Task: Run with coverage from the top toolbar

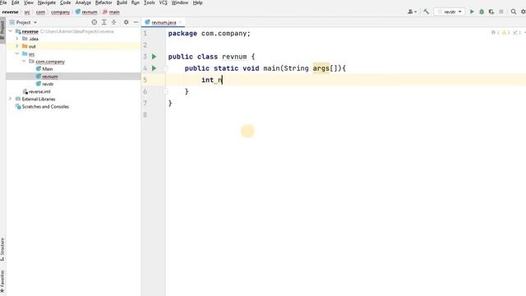Action: 491,12
